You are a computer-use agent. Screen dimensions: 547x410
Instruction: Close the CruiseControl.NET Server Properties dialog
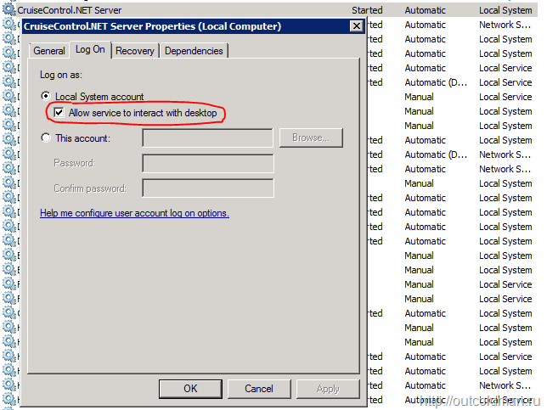[356, 26]
